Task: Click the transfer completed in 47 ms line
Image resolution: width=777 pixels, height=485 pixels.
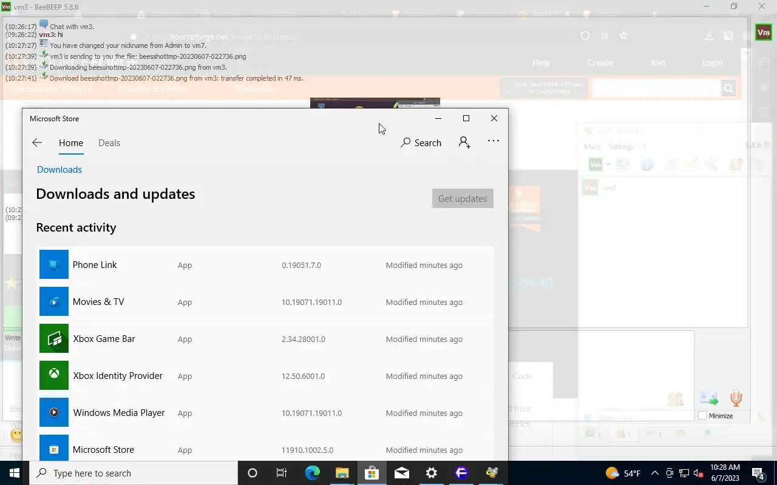Action: (x=177, y=78)
